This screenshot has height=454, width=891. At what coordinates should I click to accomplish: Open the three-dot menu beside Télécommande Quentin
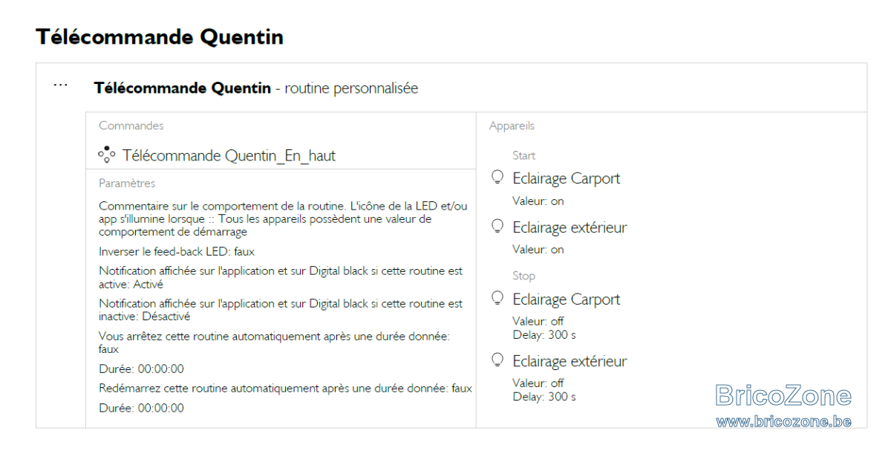(61, 85)
